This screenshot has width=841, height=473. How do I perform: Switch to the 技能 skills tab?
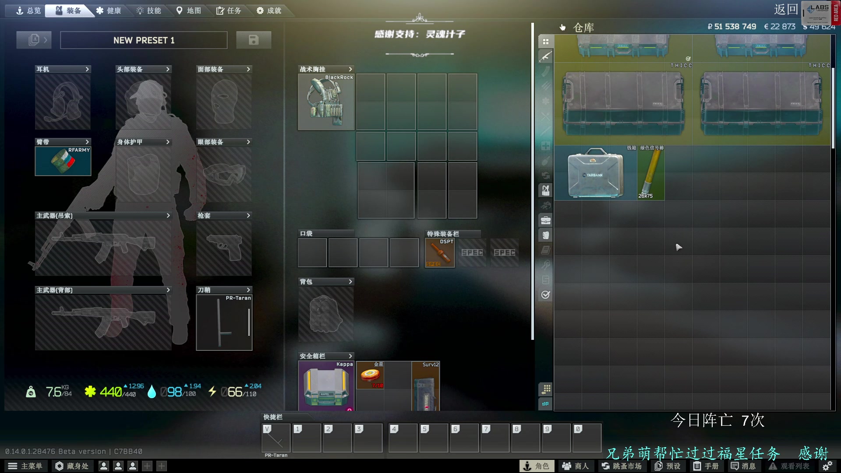[x=149, y=11]
